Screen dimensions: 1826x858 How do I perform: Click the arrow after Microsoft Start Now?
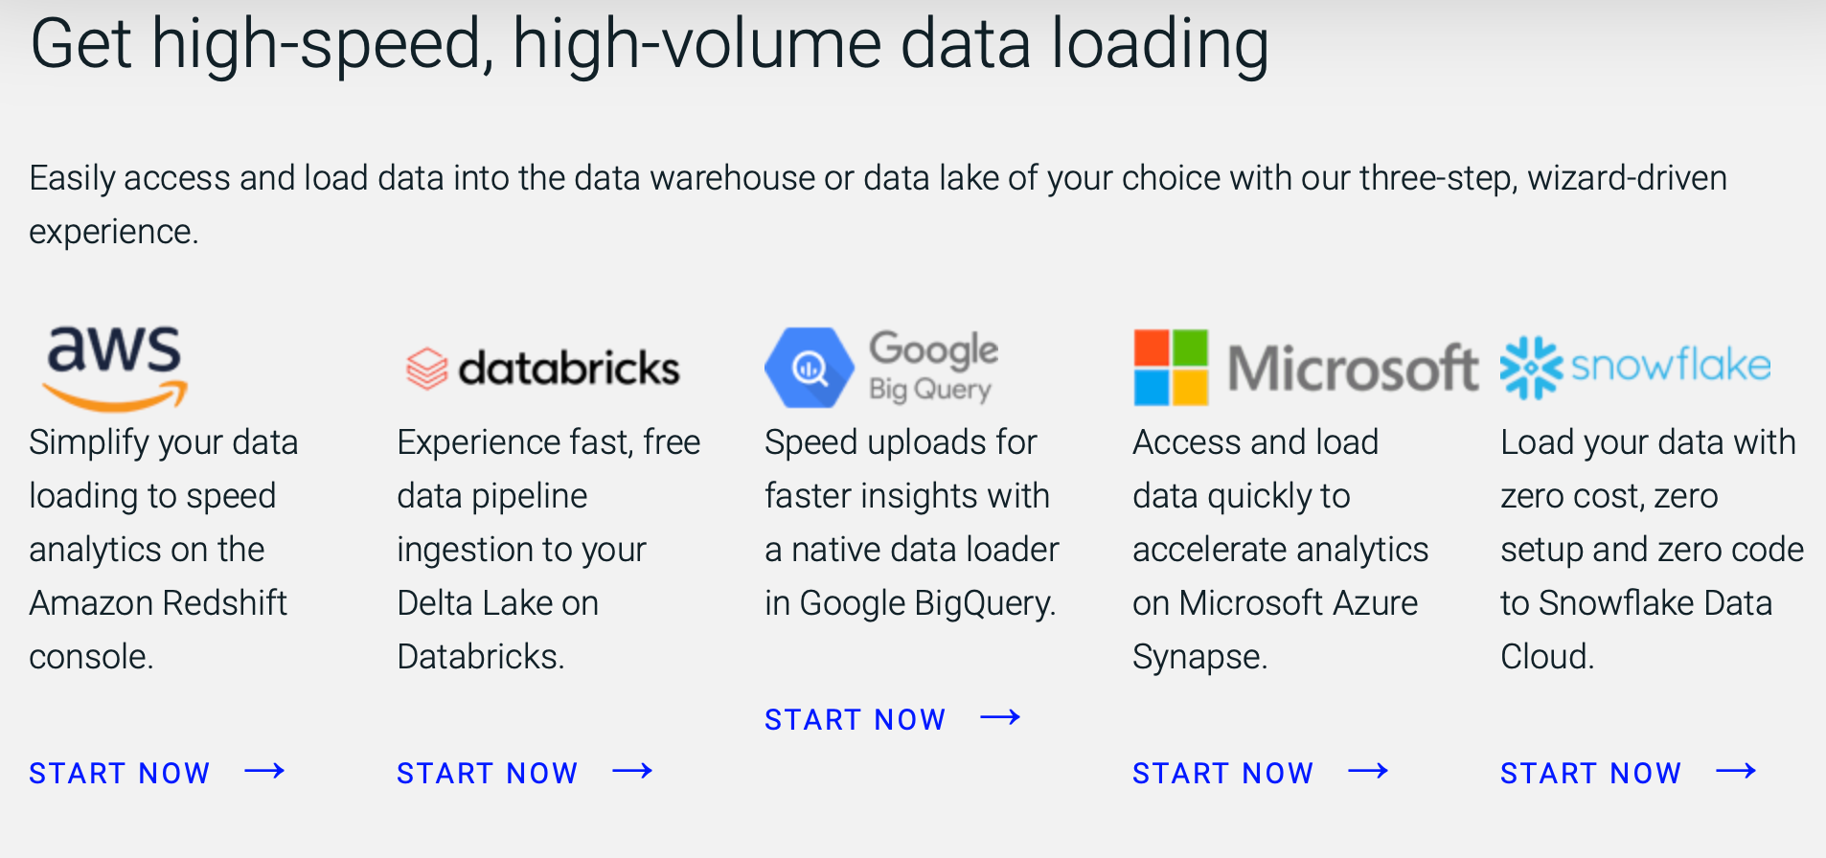(1369, 771)
